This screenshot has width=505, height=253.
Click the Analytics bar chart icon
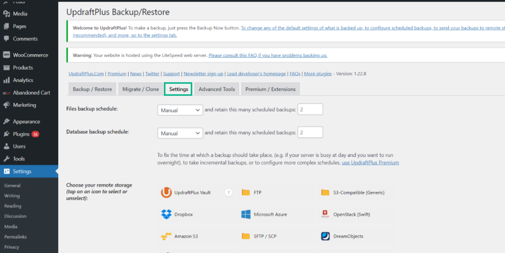point(6,80)
